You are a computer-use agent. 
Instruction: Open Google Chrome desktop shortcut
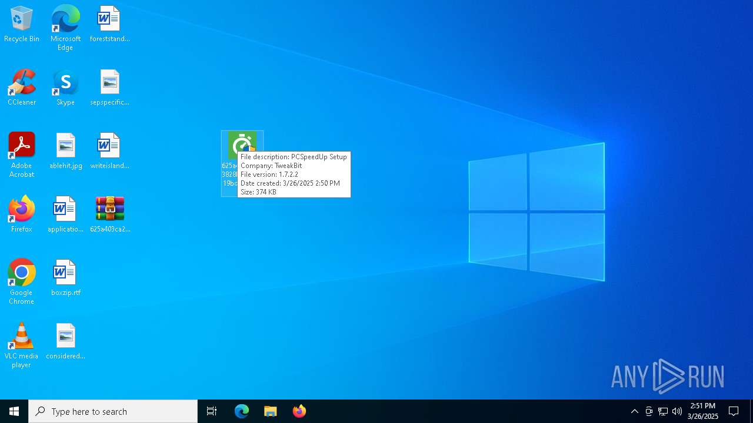[x=22, y=282]
